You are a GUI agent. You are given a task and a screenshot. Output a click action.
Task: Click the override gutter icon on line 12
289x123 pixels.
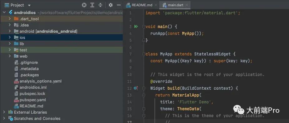click(136, 88)
